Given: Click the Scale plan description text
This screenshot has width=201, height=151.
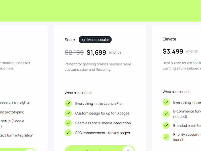Looking at the screenshot, I should 98,67.
